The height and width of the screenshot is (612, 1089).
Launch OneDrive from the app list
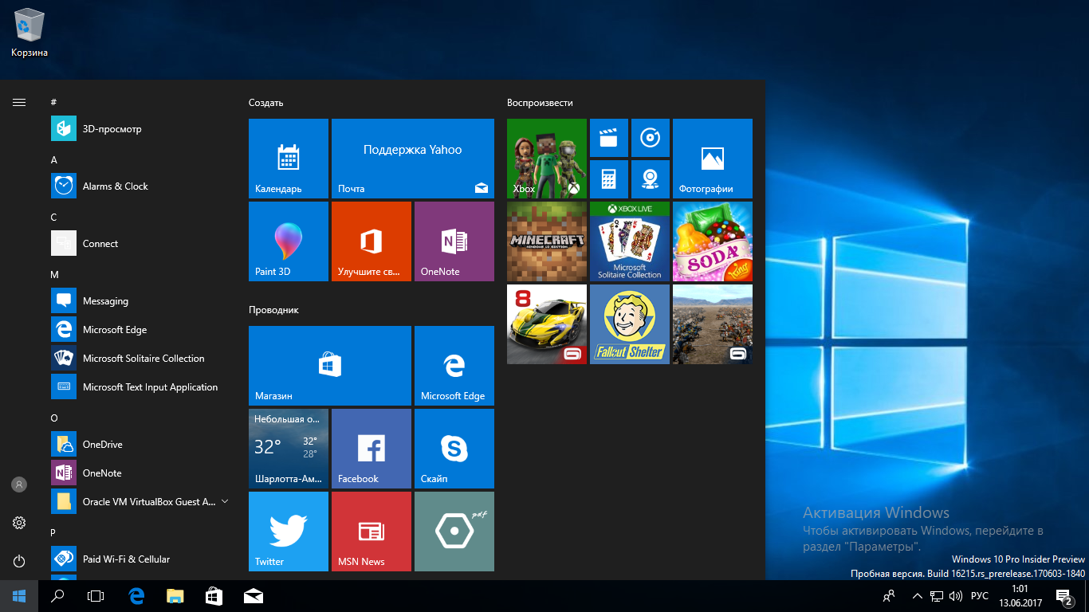pos(140,445)
